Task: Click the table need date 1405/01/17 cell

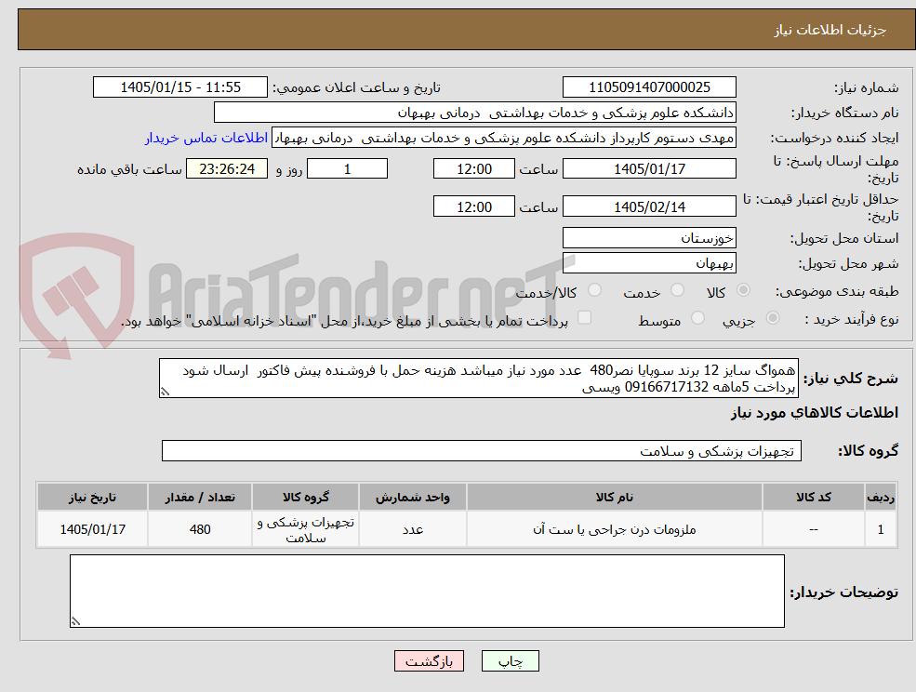Action: [92, 529]
